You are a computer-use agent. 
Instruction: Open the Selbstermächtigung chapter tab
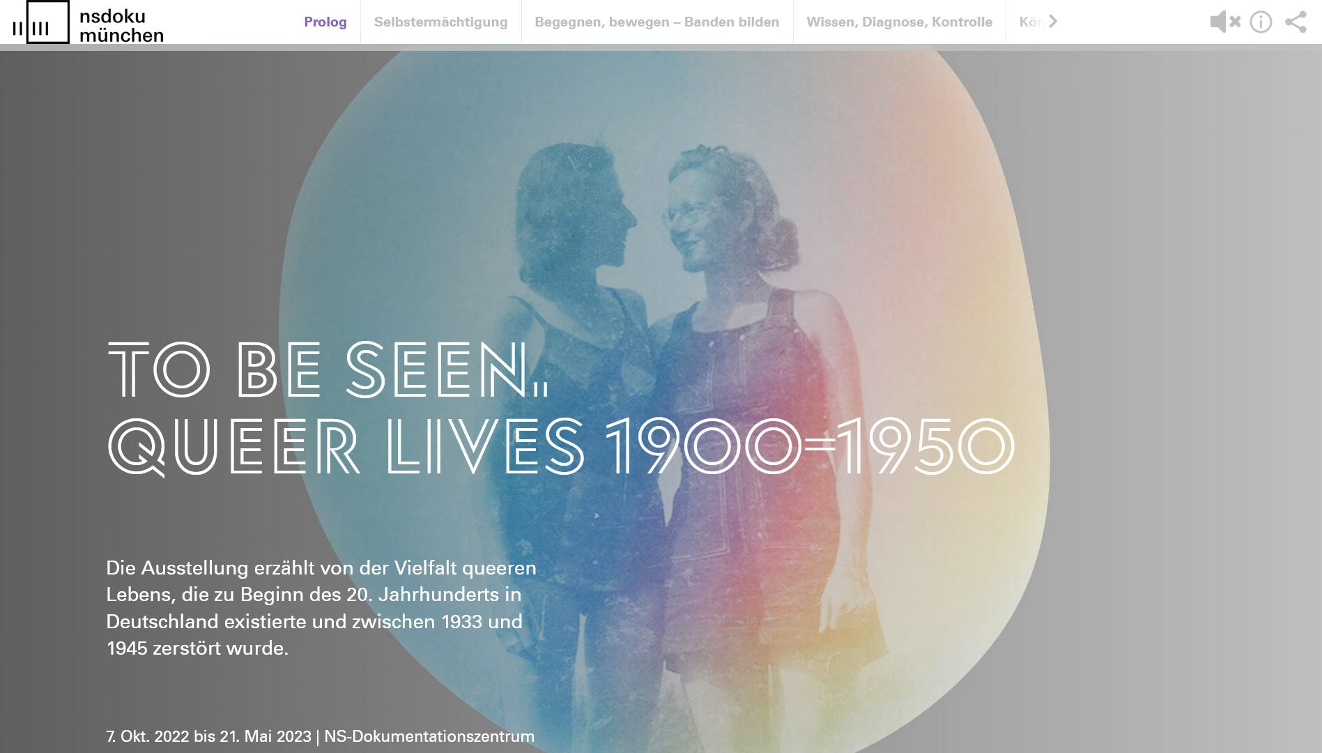440,22
